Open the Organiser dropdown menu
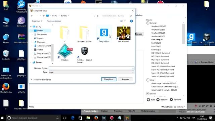 37,21
